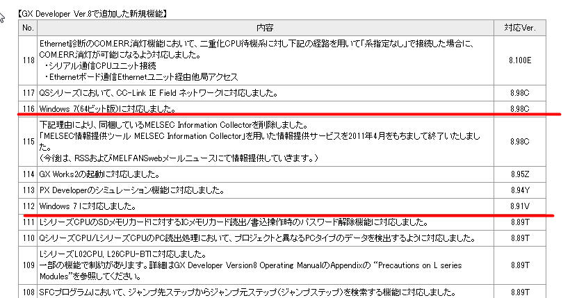
Task: Click row number 112 cell
Action: point(28,206)
